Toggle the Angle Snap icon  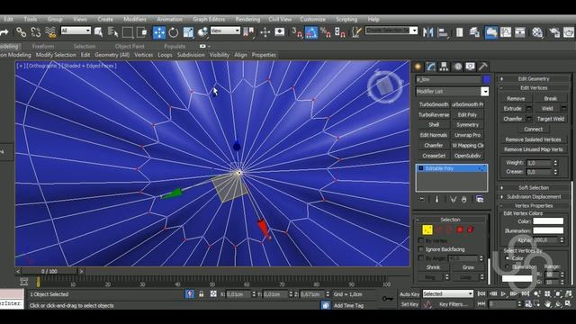(x=310, y=32)
